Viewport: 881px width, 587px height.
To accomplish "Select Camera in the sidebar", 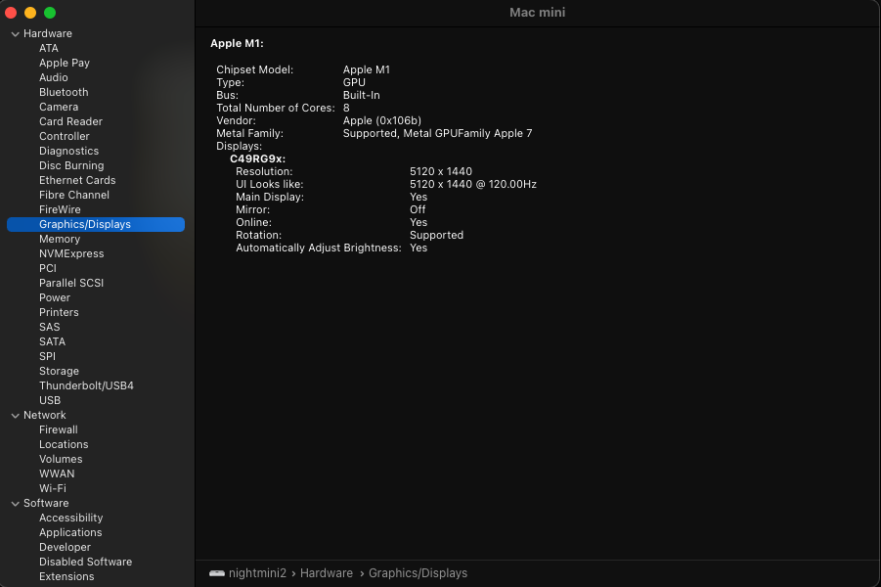I will pos(59,107).
